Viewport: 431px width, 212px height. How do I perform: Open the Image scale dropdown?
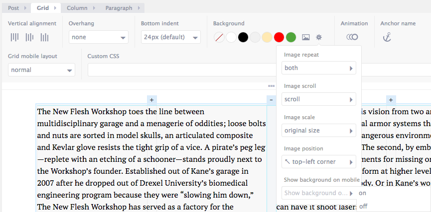click(x=319, y=131)
